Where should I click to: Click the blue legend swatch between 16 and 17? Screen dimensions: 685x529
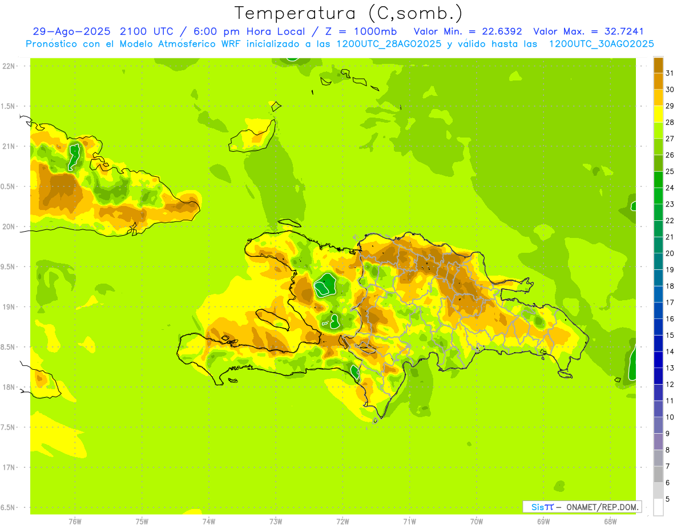coord(658,310)
